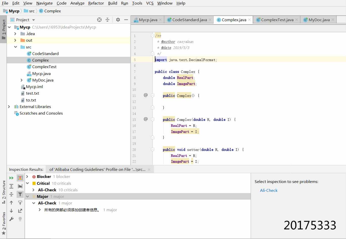Open the Build menu

click(112, 3)
